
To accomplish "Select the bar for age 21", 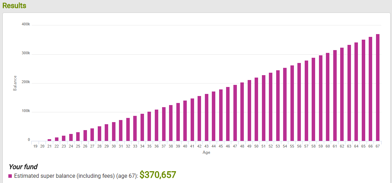I will (49, 140).
